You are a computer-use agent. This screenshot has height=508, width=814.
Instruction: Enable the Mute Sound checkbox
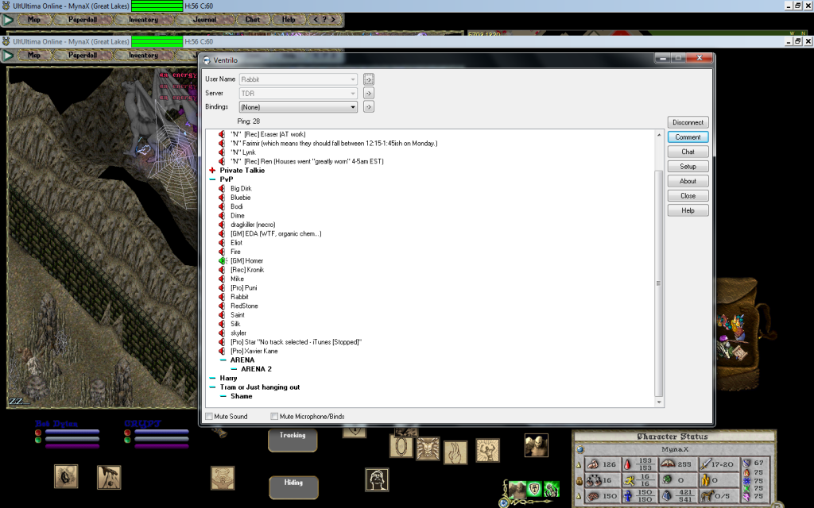pos(209,416)
